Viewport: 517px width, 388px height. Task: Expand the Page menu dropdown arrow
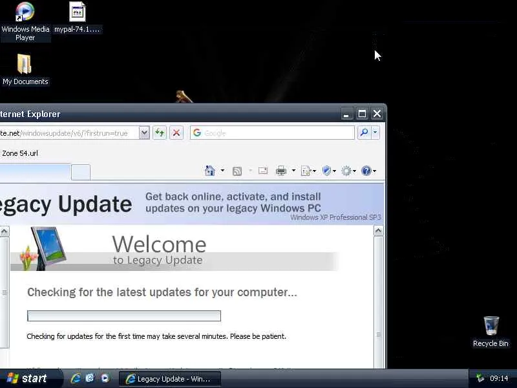pyautogui.click(x=314, y=171)
